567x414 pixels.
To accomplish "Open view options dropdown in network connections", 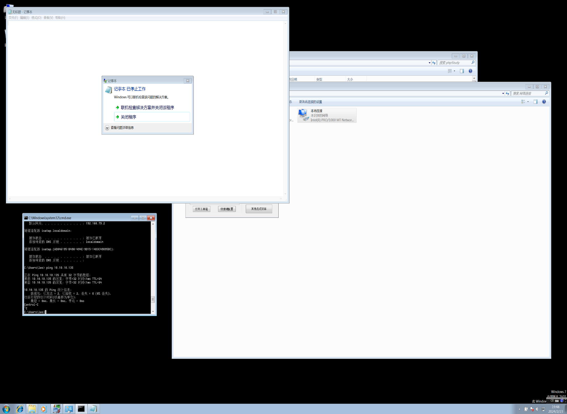I will pyautogui.click(x=528, y=102).
